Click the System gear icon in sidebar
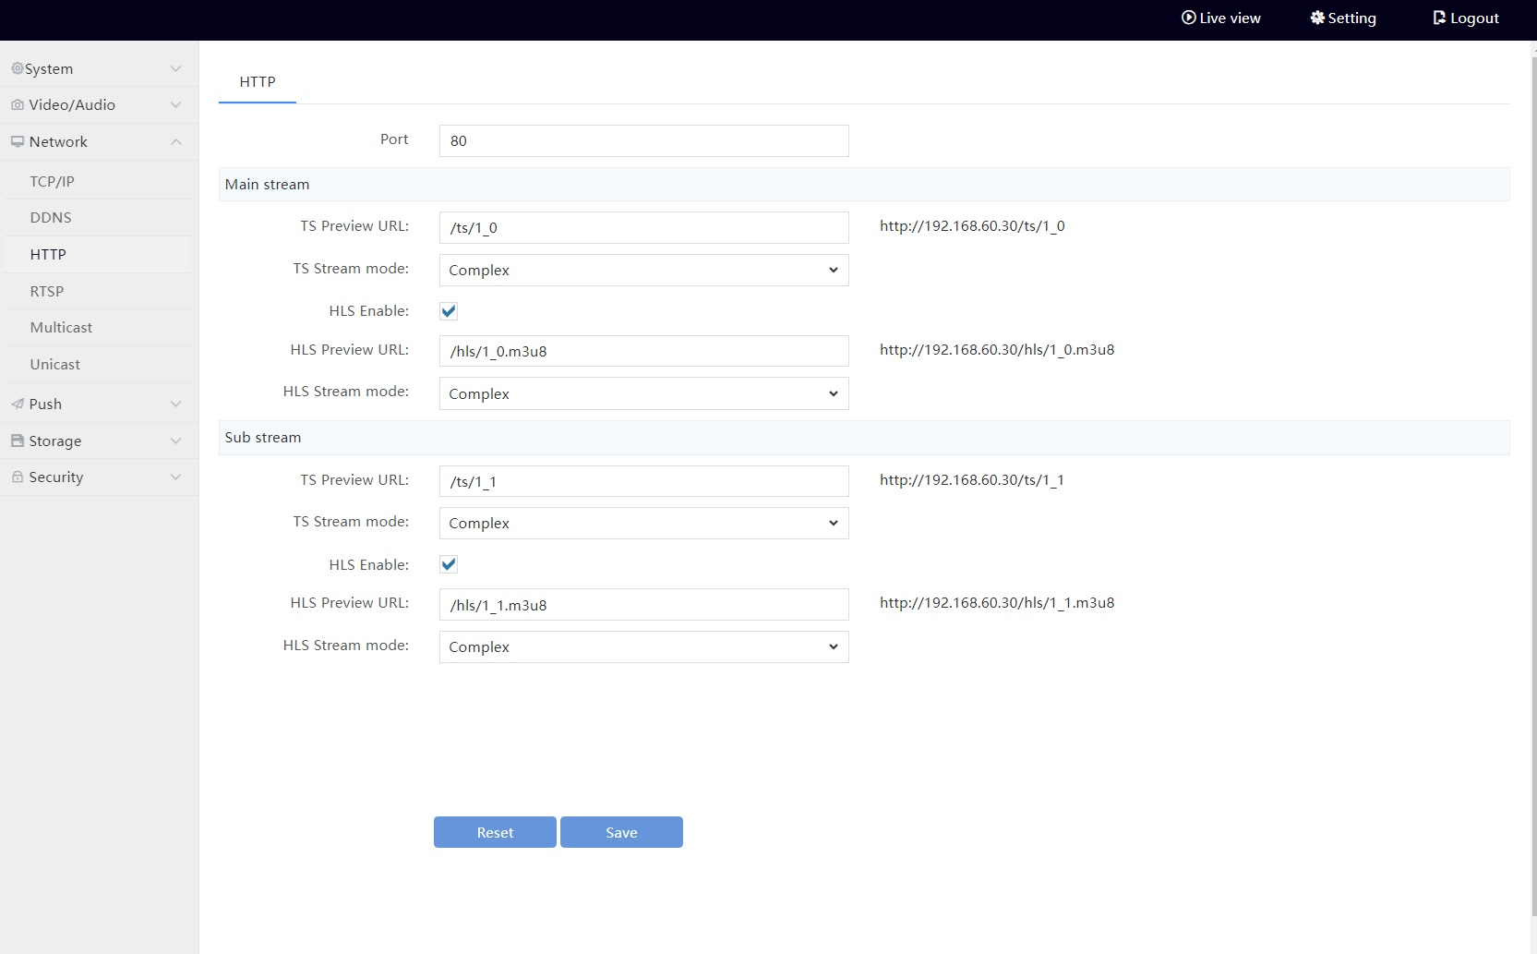This screenshot has width=1537, height=954. (17, 68)
